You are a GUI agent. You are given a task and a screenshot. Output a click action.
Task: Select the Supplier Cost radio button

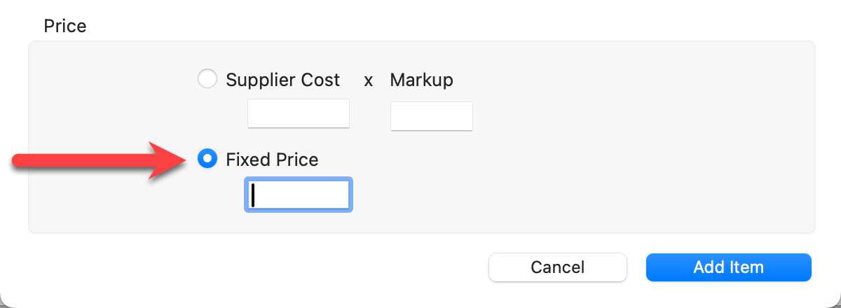207,79
